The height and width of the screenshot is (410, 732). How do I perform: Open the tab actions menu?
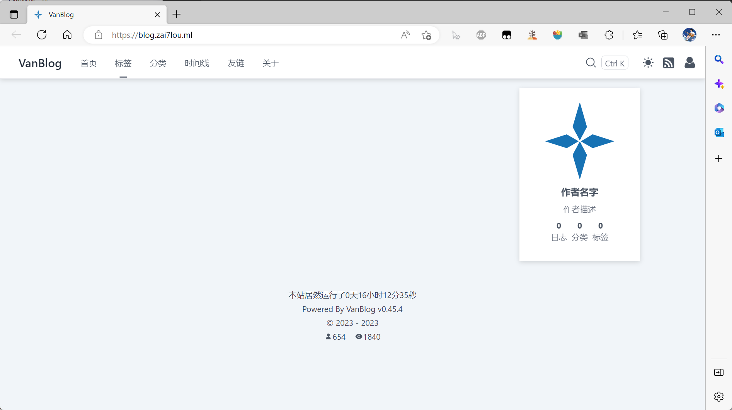pos(14,14)
